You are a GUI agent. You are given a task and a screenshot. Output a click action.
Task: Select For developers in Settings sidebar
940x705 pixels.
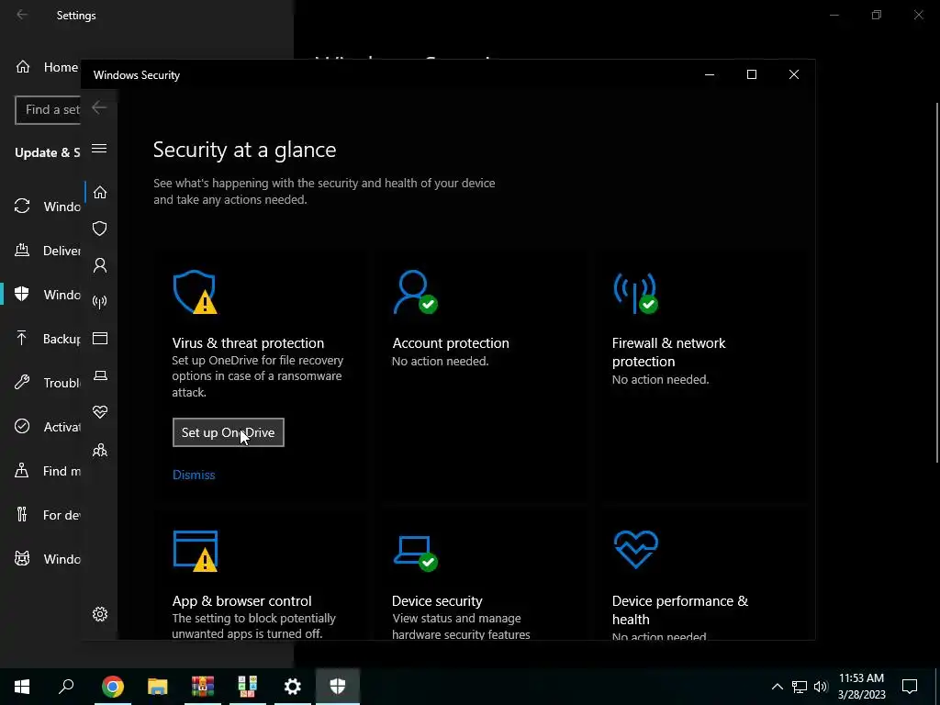(47, 514)
